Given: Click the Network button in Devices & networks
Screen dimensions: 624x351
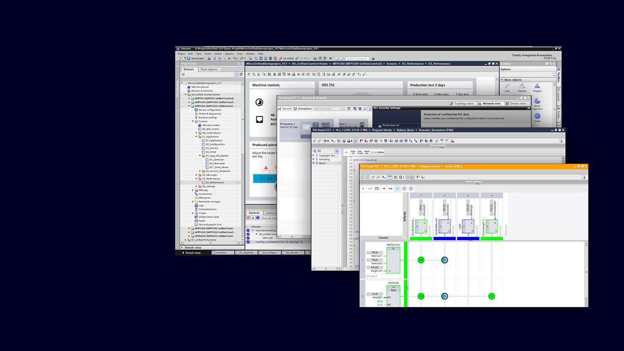Looking at the screenshot, I should click(285, 109).
